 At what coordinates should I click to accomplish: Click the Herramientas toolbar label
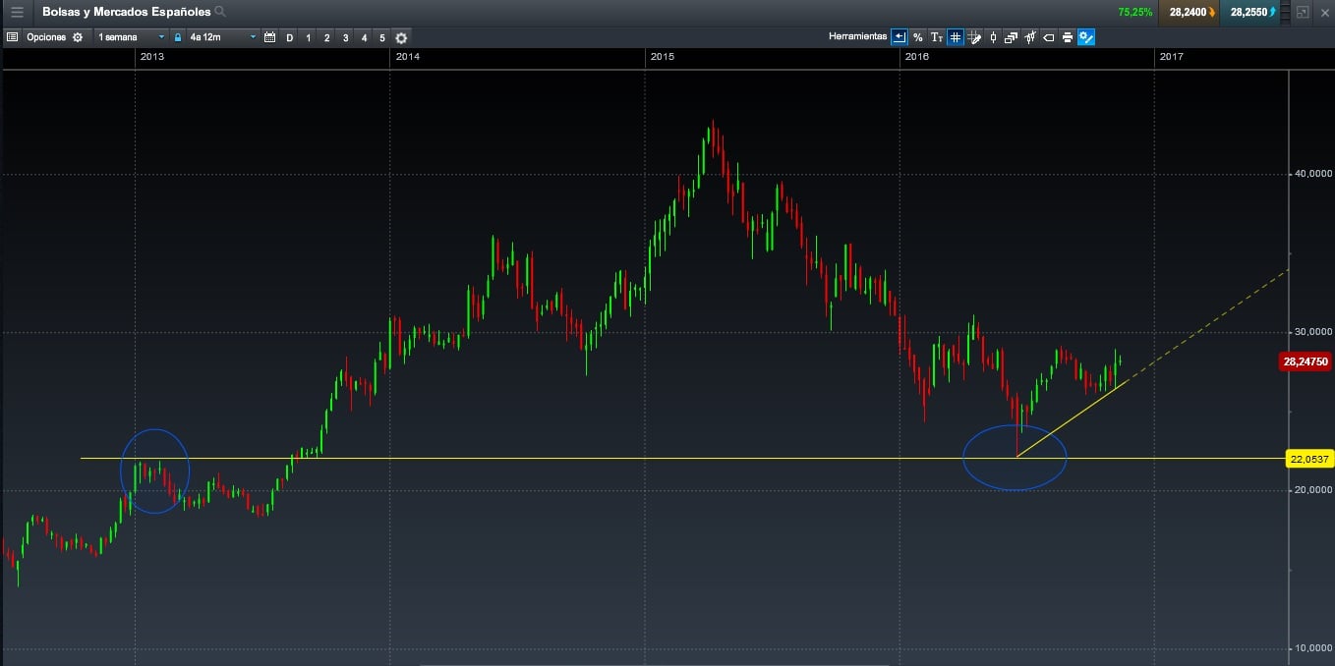pos(857,37)
